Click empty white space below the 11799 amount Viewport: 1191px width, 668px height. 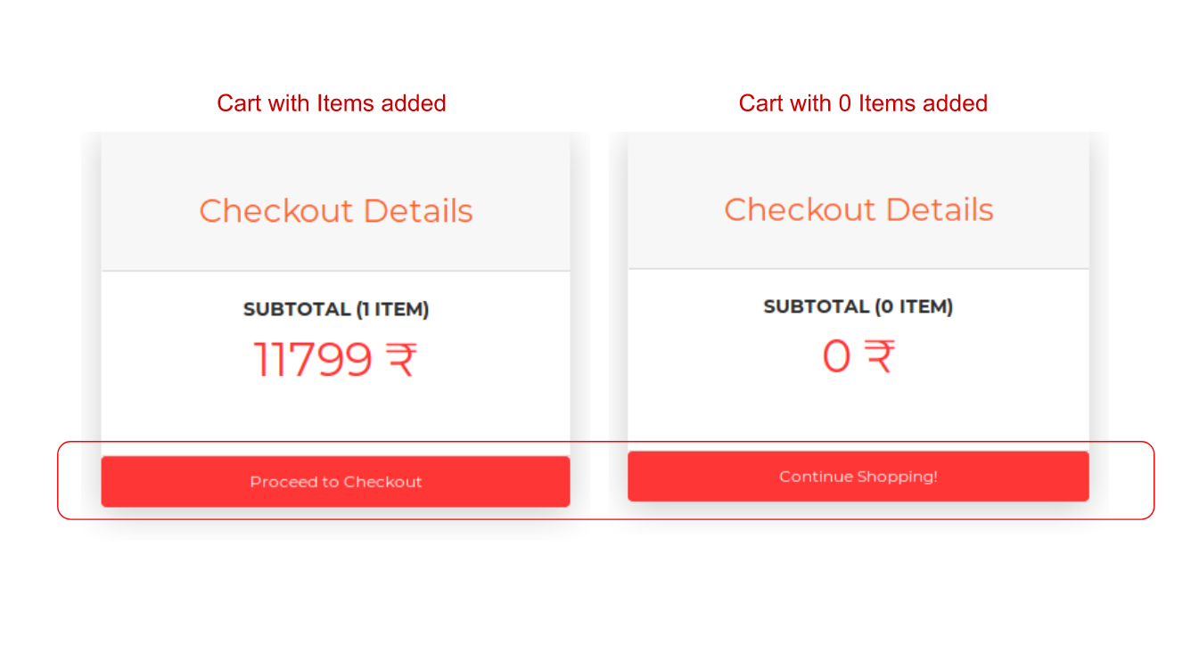pyautogui.click(x=335, y=414)
